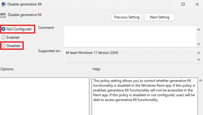Maximize the Disable generative fill window

point(183,4)
